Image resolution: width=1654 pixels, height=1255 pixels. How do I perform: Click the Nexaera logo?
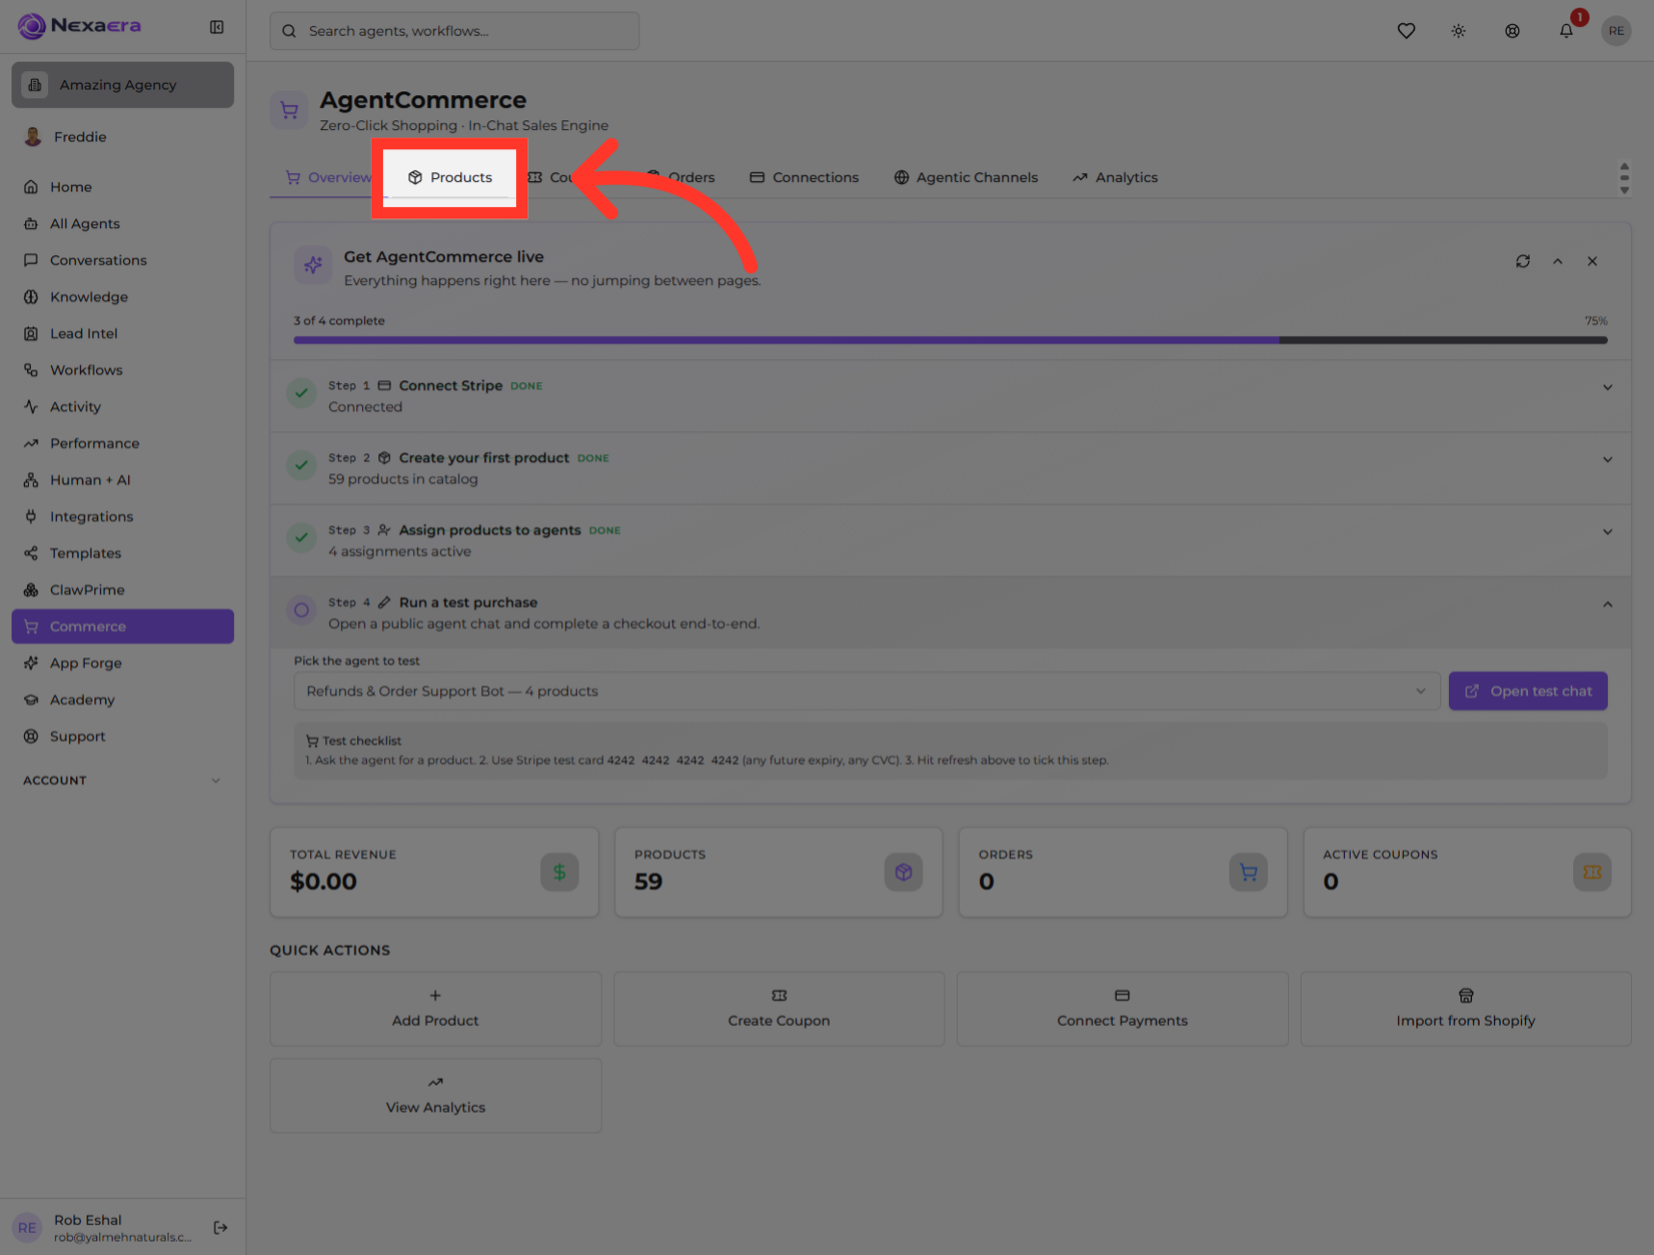pos(79,26)
